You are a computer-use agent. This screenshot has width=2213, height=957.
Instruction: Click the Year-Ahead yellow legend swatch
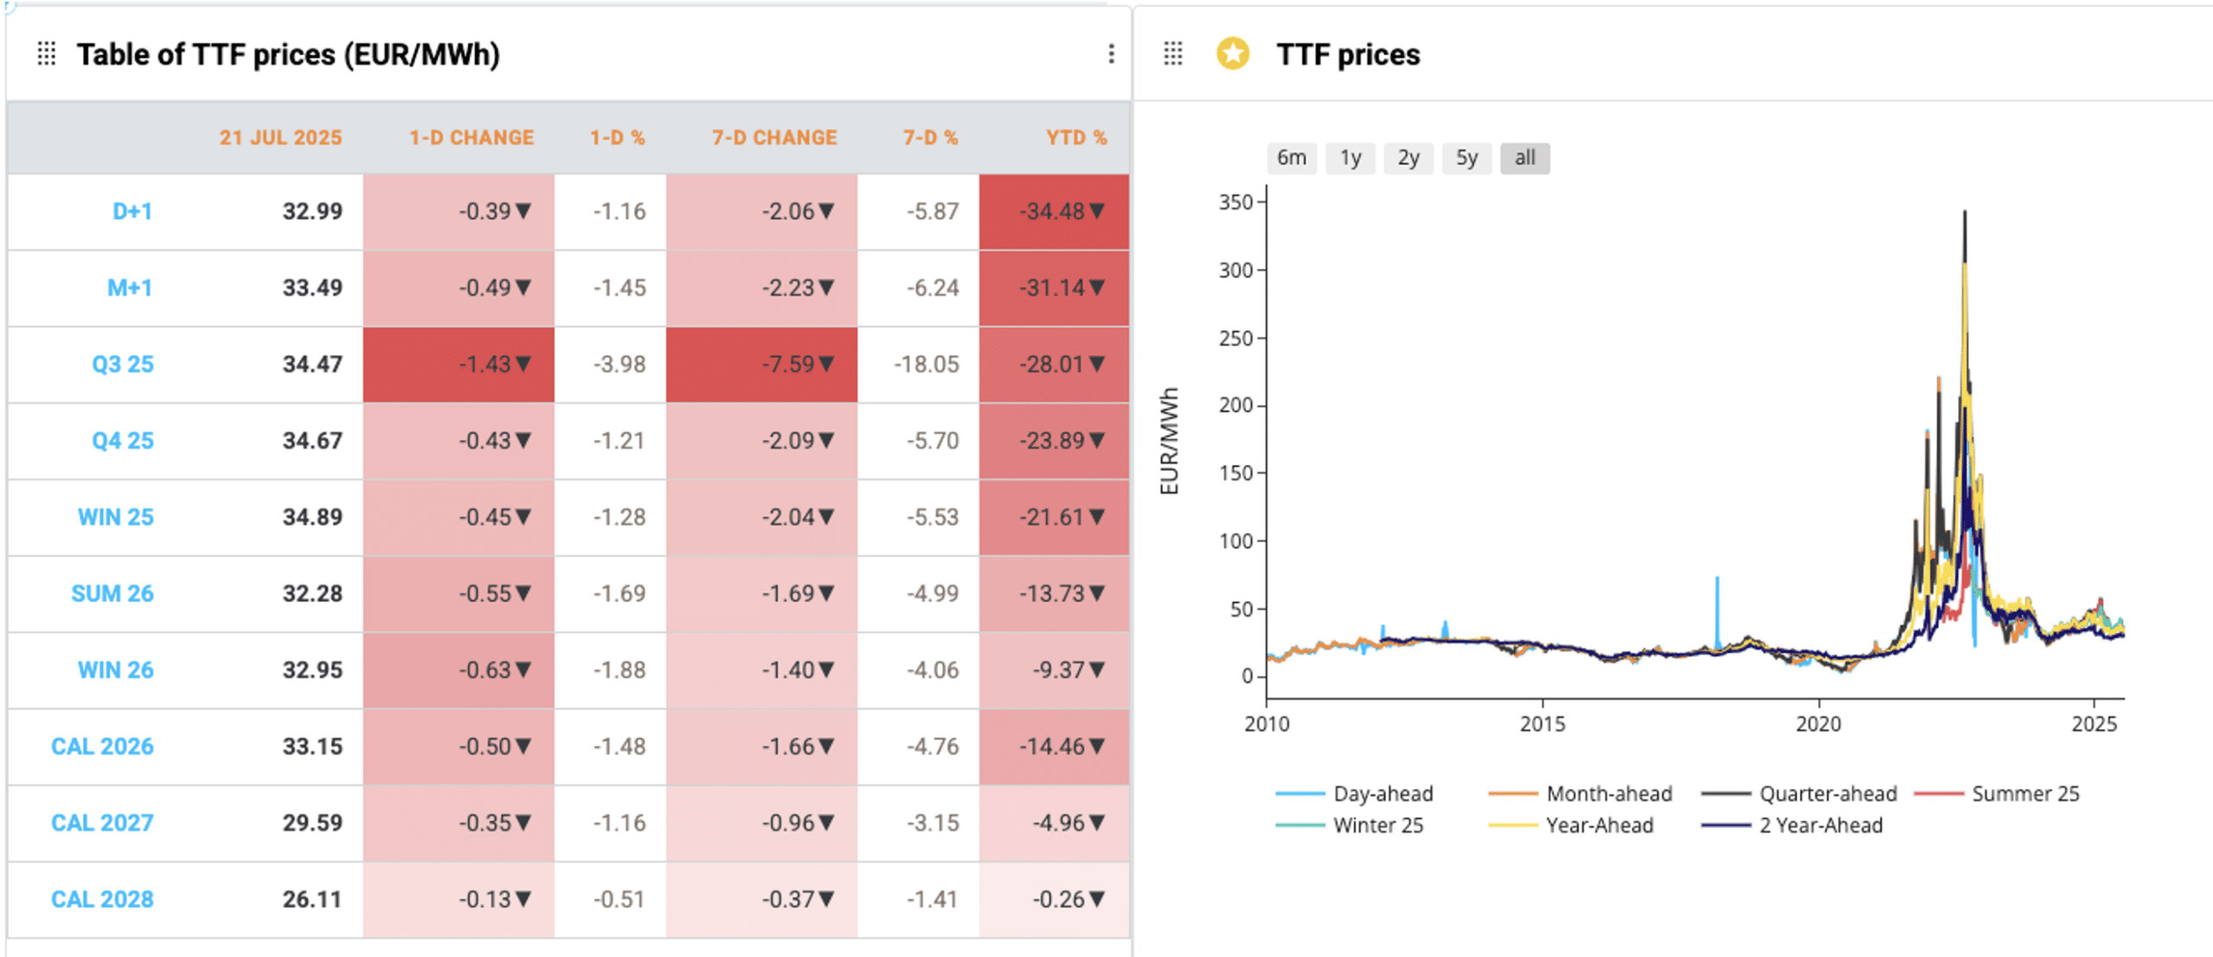pos(1512,826)
